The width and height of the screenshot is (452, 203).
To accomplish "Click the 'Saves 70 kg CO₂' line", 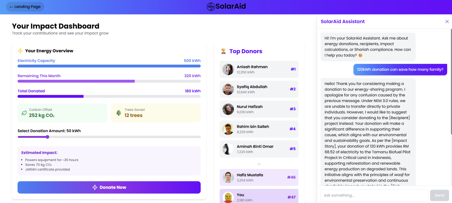I will 39,165.
